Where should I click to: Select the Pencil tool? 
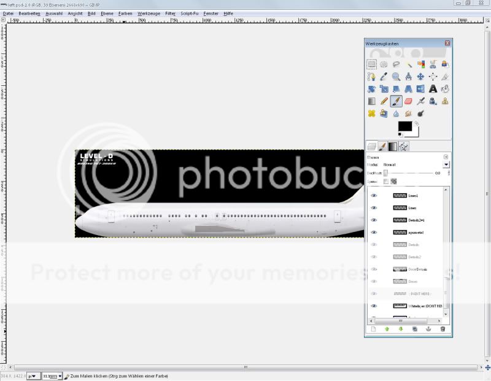tap(384, 101)
